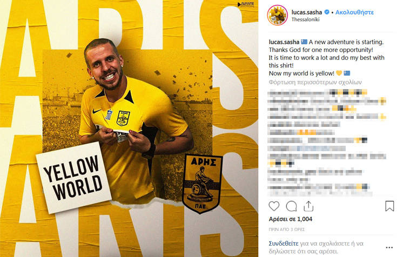Viewport: 397px width, 257px height.
Task: Share the post using the upload arrow icon
Action: [x=308, y=206]
